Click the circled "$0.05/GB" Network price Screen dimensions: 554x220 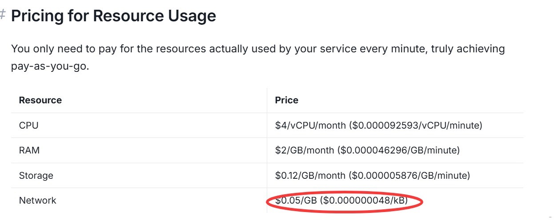pos(295,201)
